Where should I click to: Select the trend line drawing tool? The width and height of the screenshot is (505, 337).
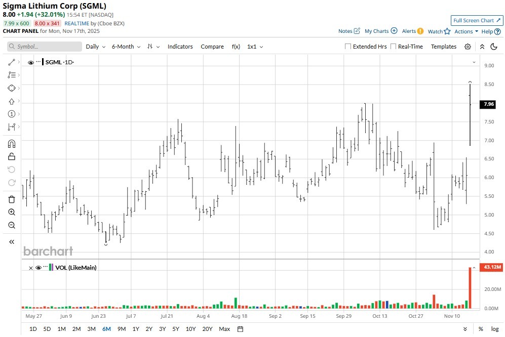(x=12, y=62)
